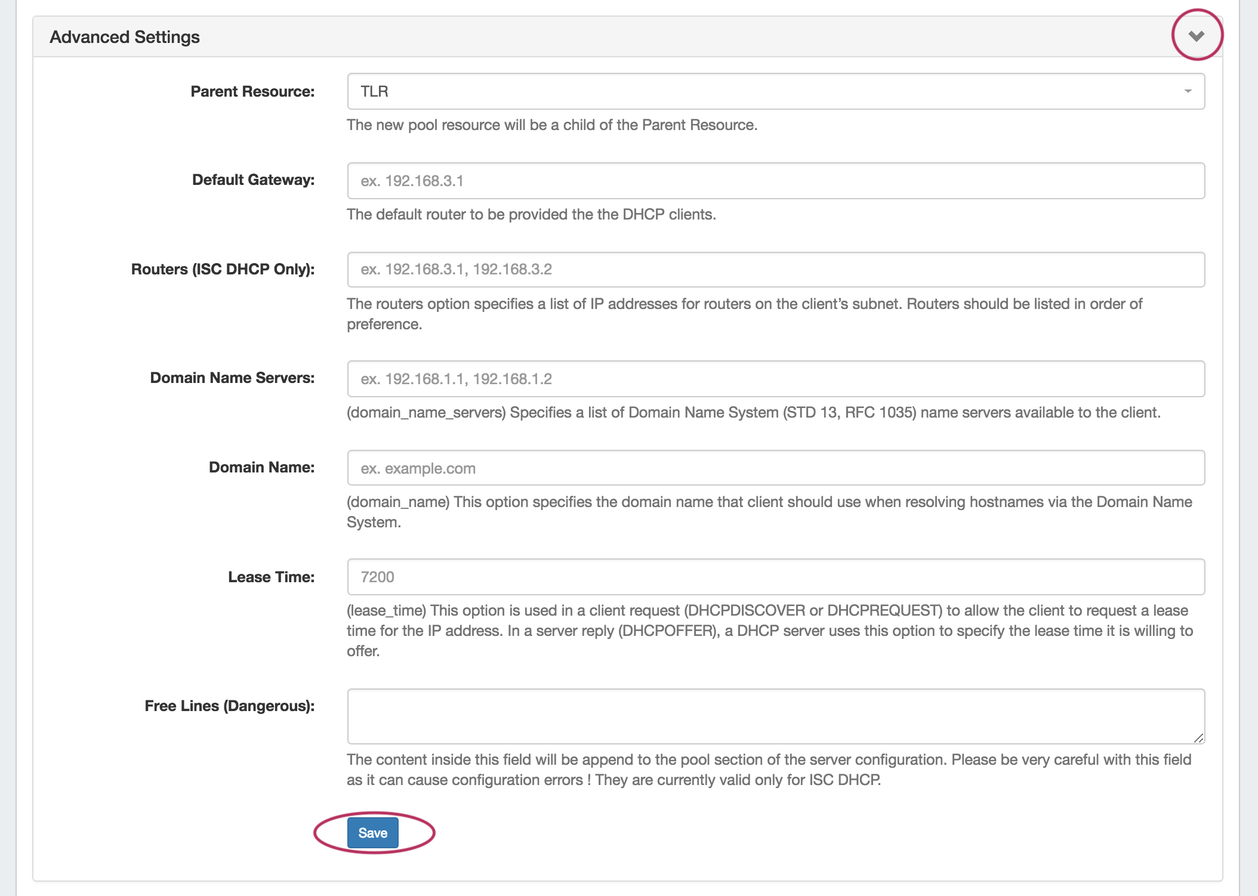Click the Routers (ISC DHCP Only) label
The image size is (1258, 896).
[x=223, y=269]
